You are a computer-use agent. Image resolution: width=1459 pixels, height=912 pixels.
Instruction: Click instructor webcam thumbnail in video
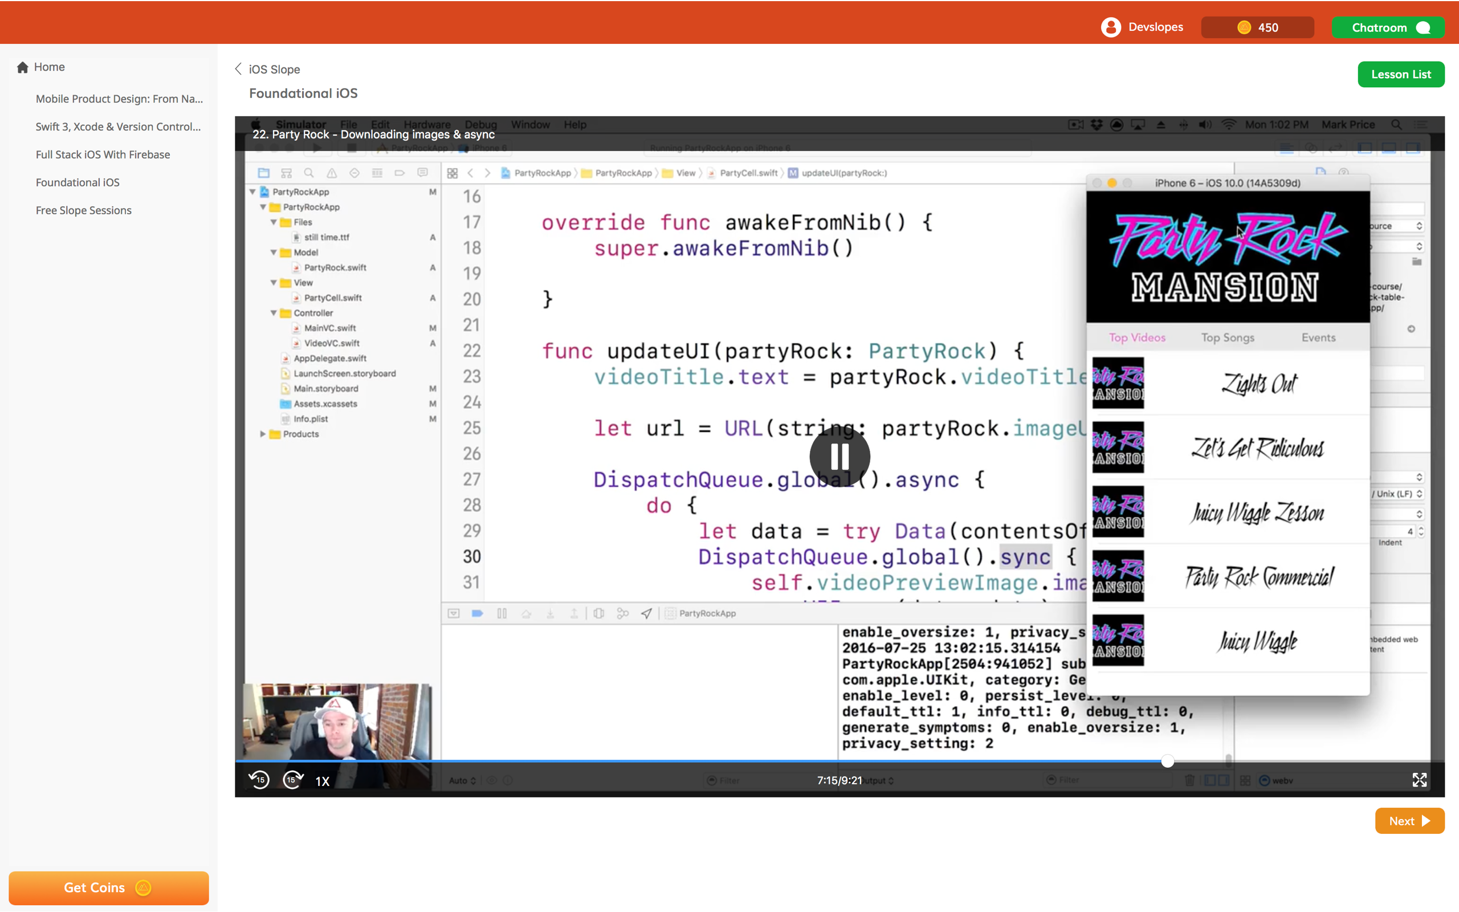337,721
